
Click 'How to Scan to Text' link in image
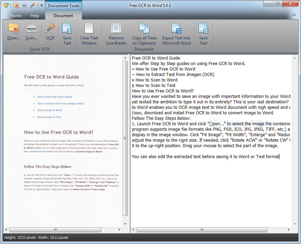[49, 117]
